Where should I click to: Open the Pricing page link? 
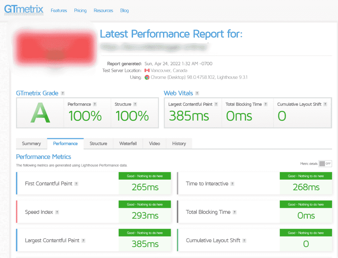tap(81, 11)
